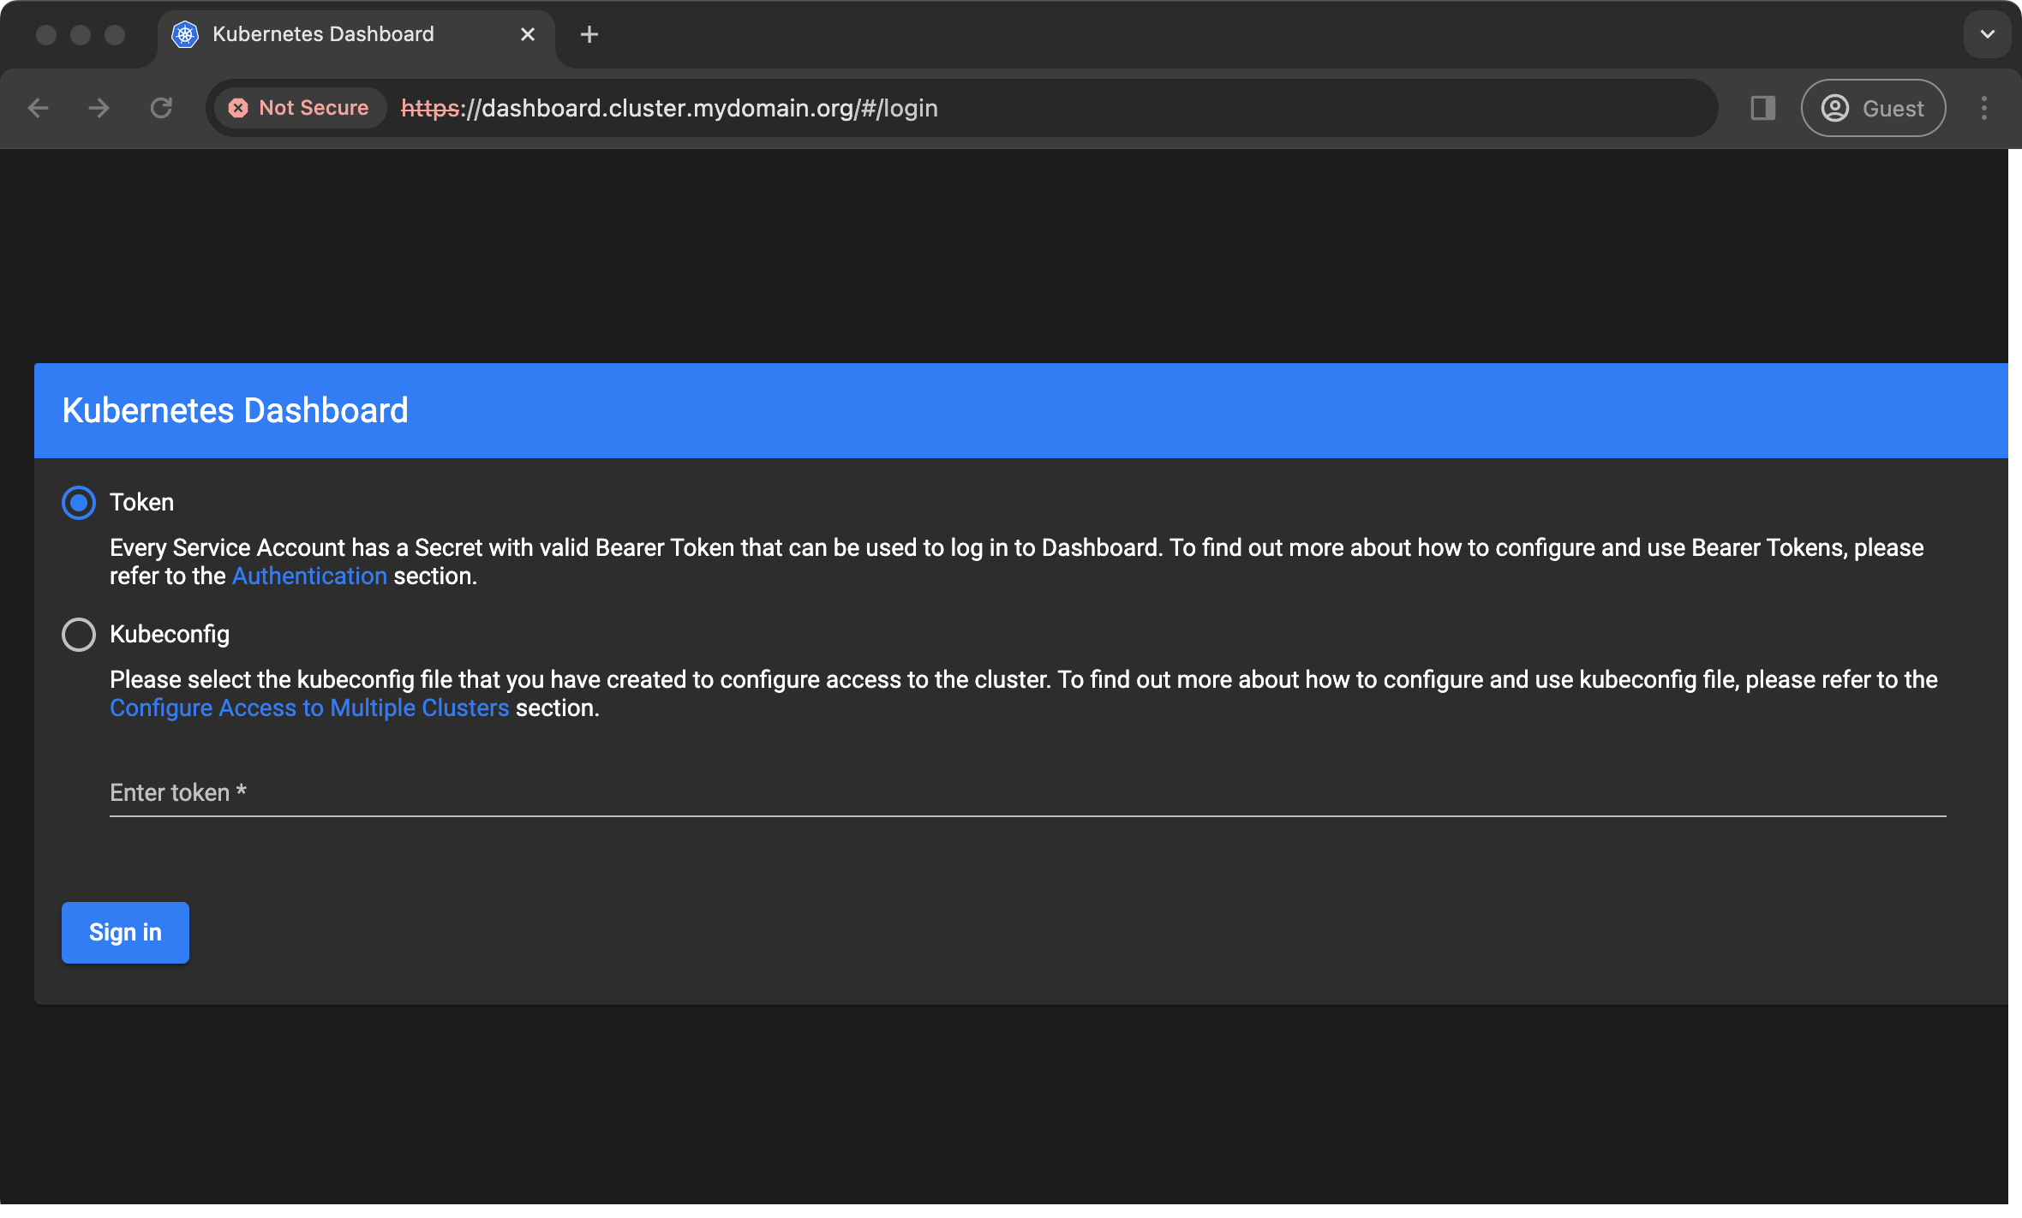Click the Kubernetes Dashboard header title
Screen dimensions: 2022x1218
coord(235,410)
